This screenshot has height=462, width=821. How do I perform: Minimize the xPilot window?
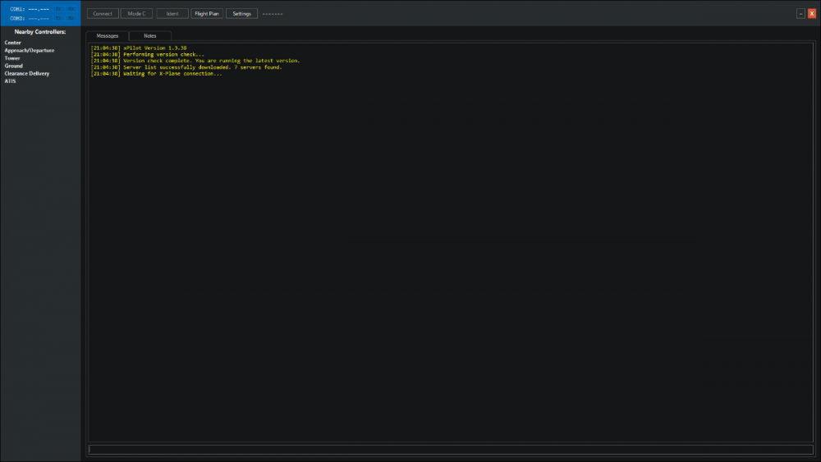tap(800, 14)
